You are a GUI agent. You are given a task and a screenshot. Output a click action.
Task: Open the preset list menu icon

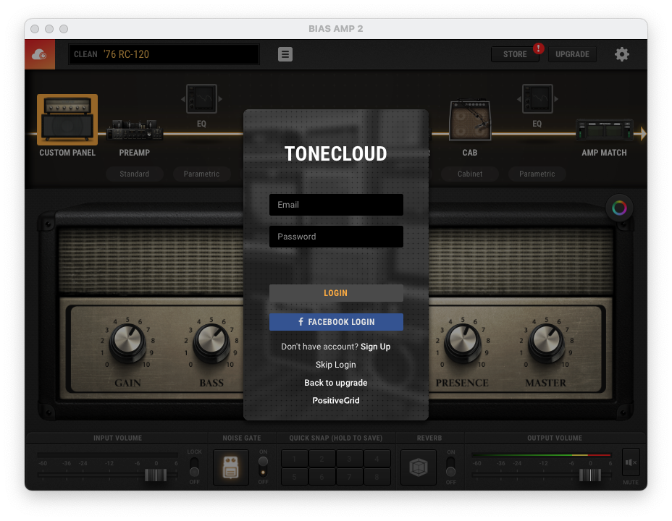coord(285,54)
